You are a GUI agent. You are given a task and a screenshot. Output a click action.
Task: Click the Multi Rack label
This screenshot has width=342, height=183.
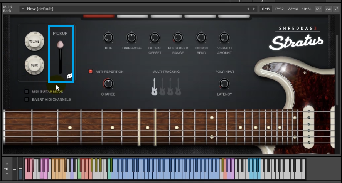pyautogui.click(x=7, y=9)
